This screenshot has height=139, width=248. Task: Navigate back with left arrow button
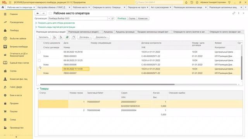click(x=38, y=14)
